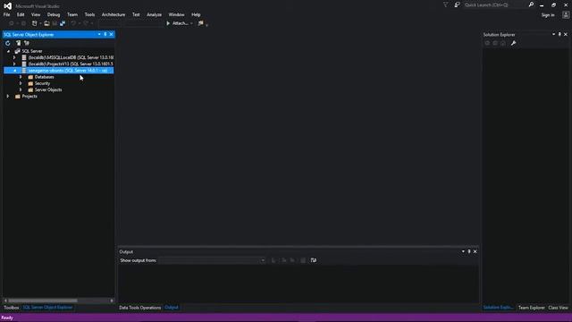Image resolution: width=572 pixels, height=322 pixels.
Task: Expand the Security folder
Action: [21, 83]
